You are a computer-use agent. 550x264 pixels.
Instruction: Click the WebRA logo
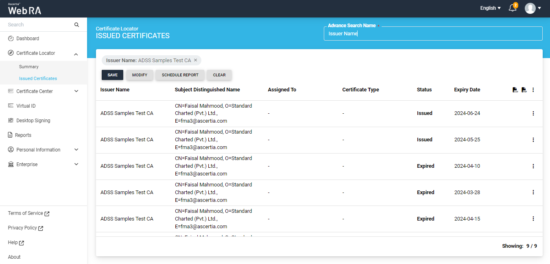pos(24,9)
